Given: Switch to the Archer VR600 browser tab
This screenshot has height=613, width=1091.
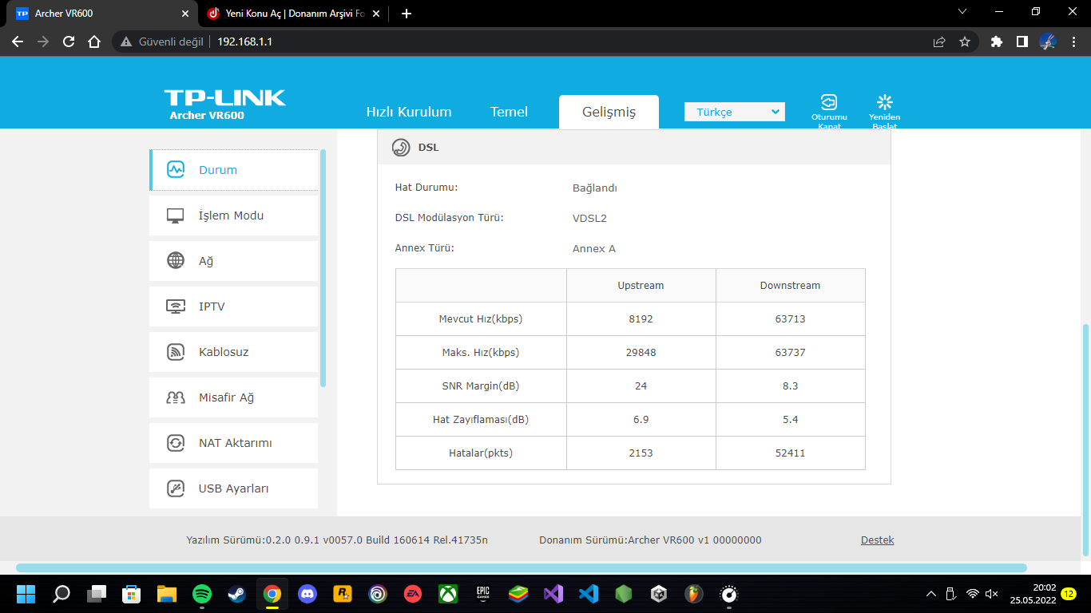Looking at the screenshot, I should point(101,14).
